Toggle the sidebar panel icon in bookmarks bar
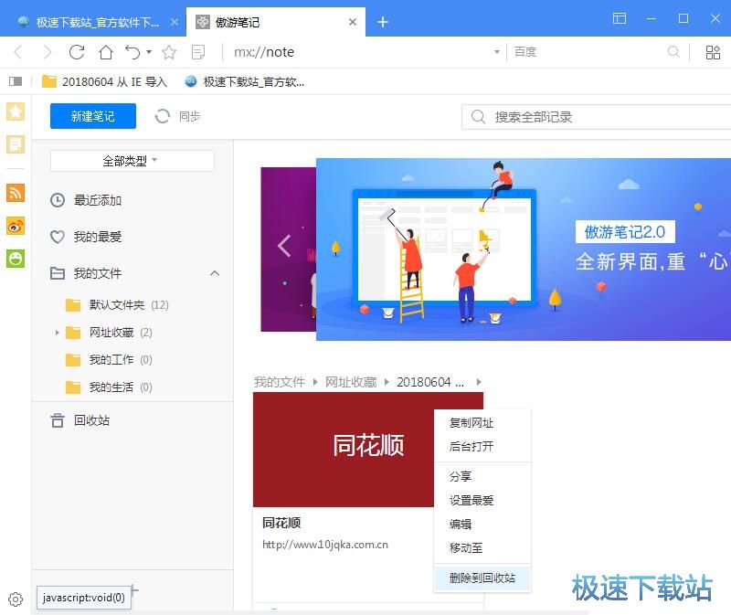 point(16,81)
